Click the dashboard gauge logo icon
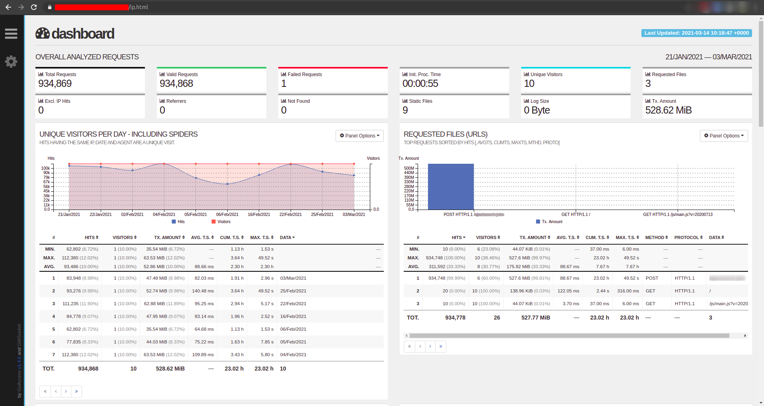This screenshot has height=406, width=764. pyautogui.click(x=43, y=33)
